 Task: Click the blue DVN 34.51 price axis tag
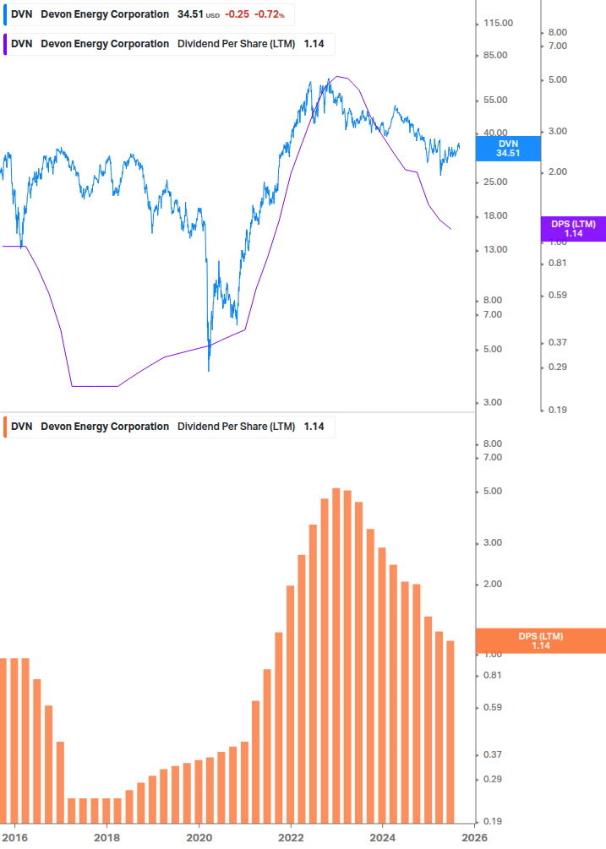pos(508,149)
